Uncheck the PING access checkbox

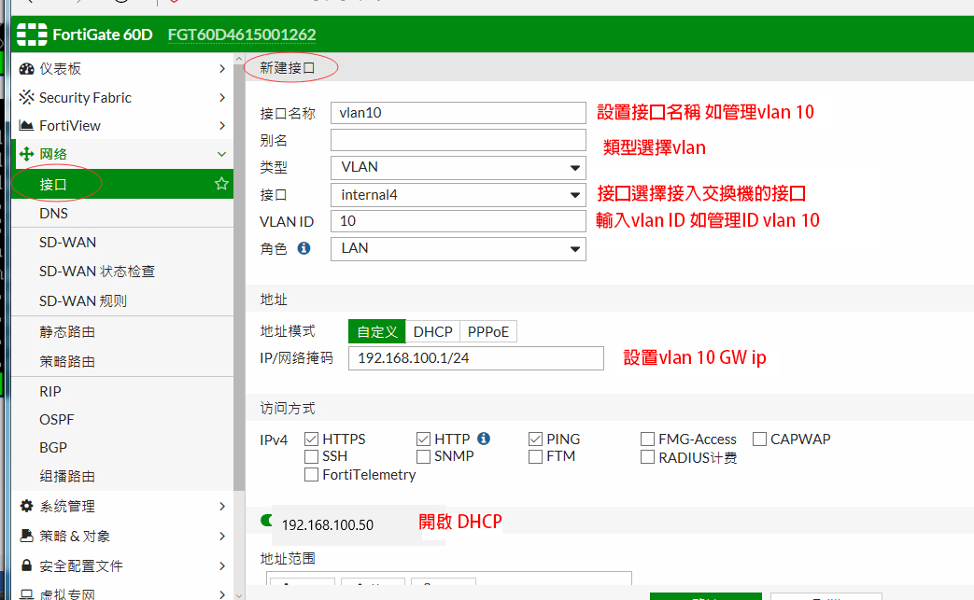535,440
